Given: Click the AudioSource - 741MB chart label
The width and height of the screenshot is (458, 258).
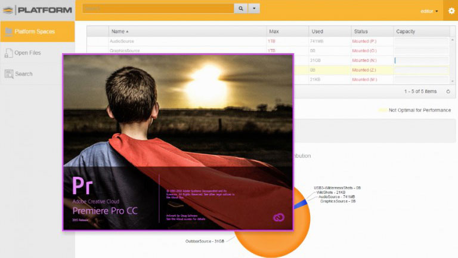Looking at the screenshot, I should point(336,197).
